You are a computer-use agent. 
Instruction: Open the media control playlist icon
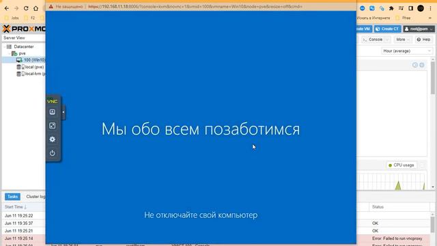click(x=401, y=8)
